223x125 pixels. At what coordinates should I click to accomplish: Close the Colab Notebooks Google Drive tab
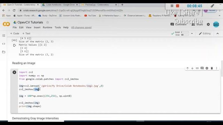point(77,5)
